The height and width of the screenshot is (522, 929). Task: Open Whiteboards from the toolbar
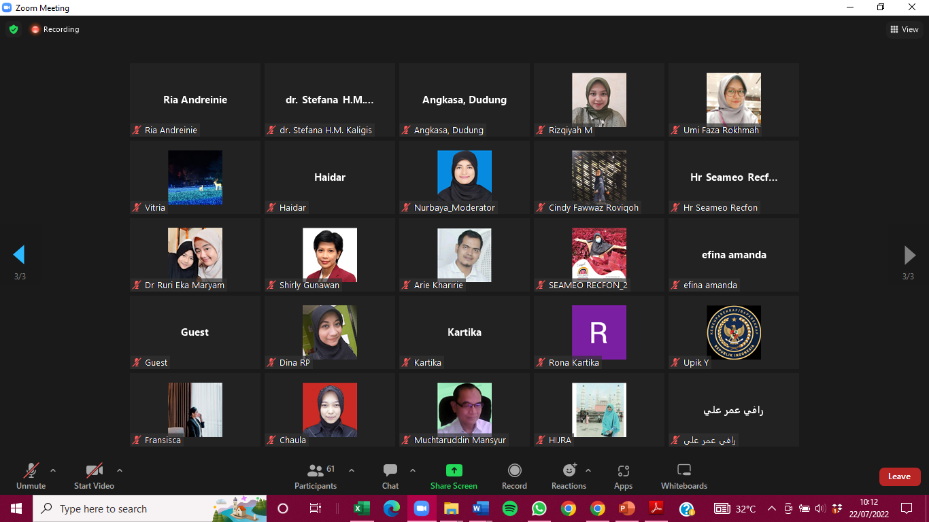pos(684,470)
